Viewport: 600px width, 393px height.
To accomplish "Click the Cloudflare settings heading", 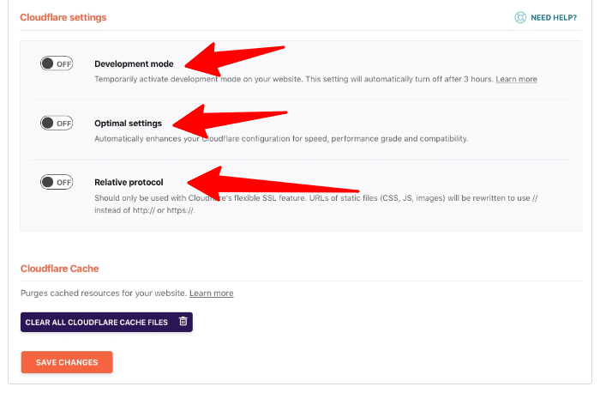I will [x=63, y=17].
